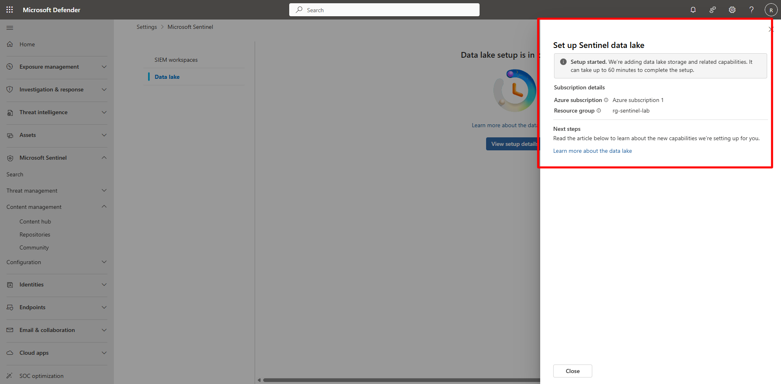Expand Assets chevron

coord(104,135)
